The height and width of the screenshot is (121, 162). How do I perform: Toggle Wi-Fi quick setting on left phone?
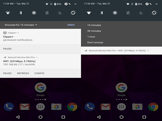(x=8, y=13)
